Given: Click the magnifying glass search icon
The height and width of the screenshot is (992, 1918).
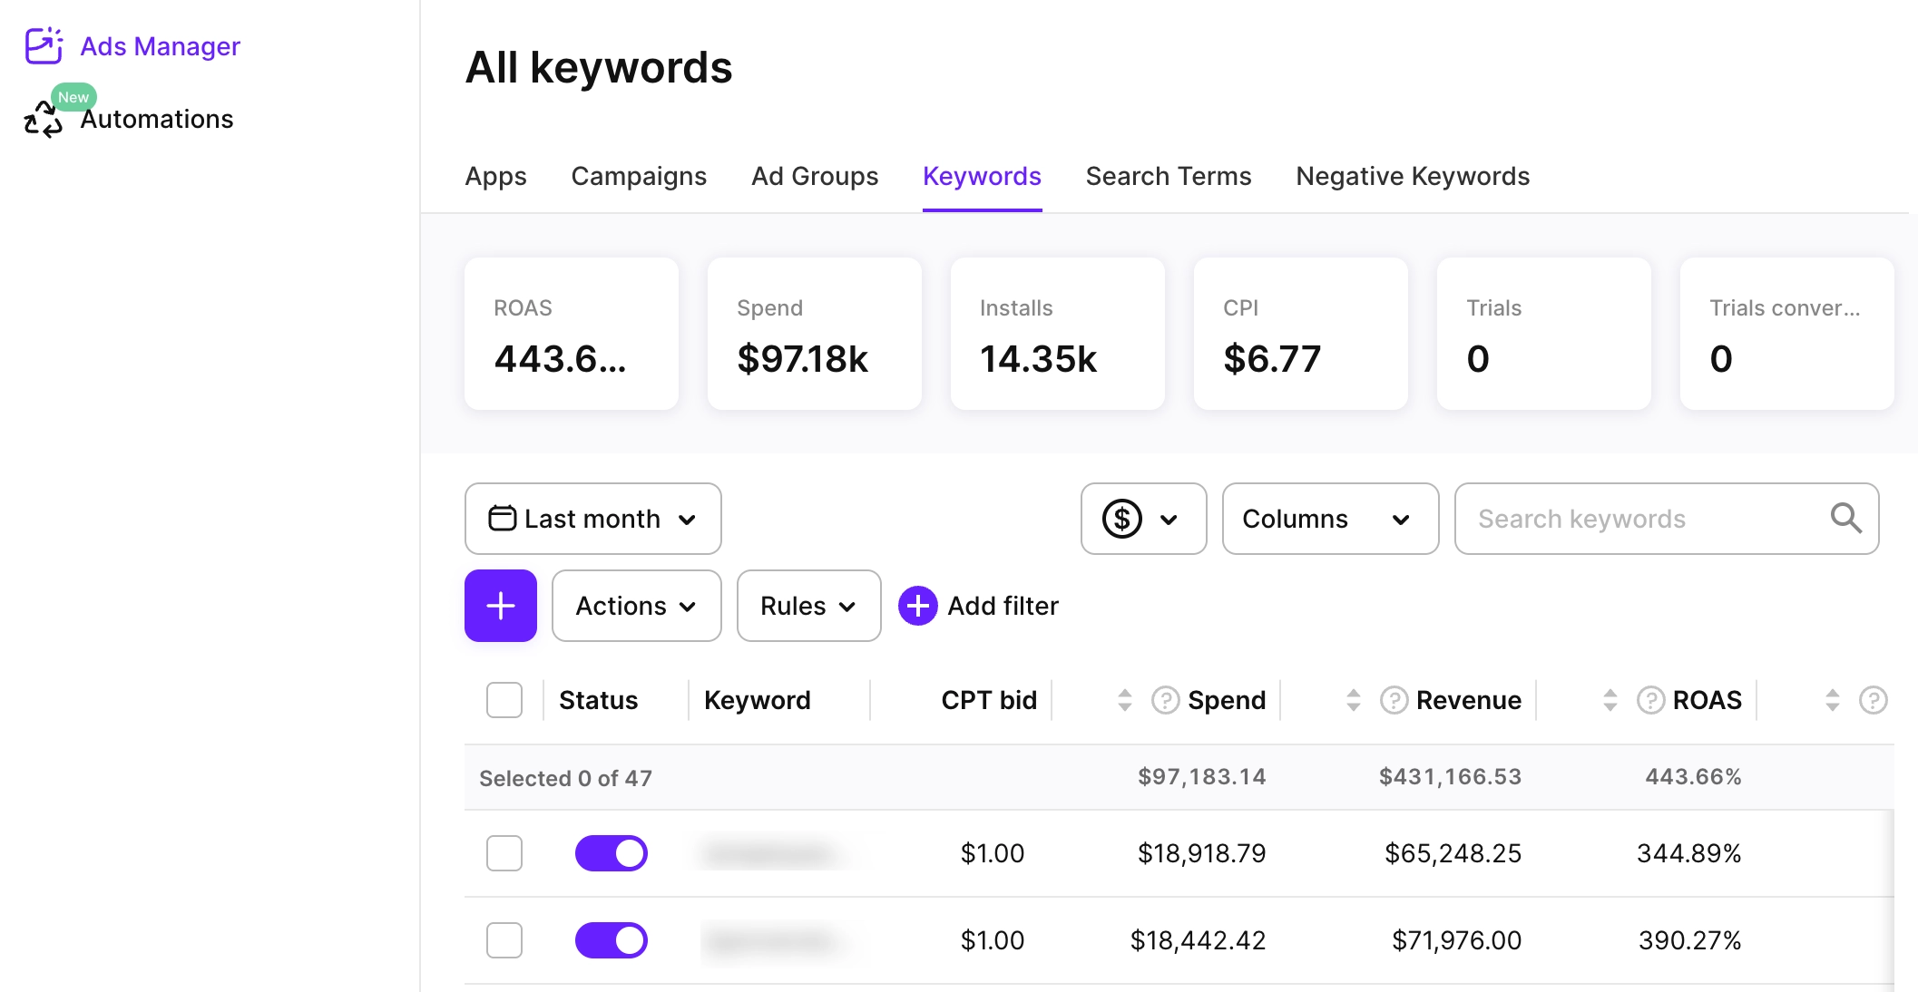Looking at the screenshot, I should [1846, 519].
